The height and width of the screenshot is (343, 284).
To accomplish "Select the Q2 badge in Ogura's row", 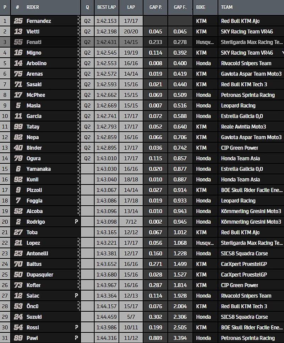I will point(87,158).
